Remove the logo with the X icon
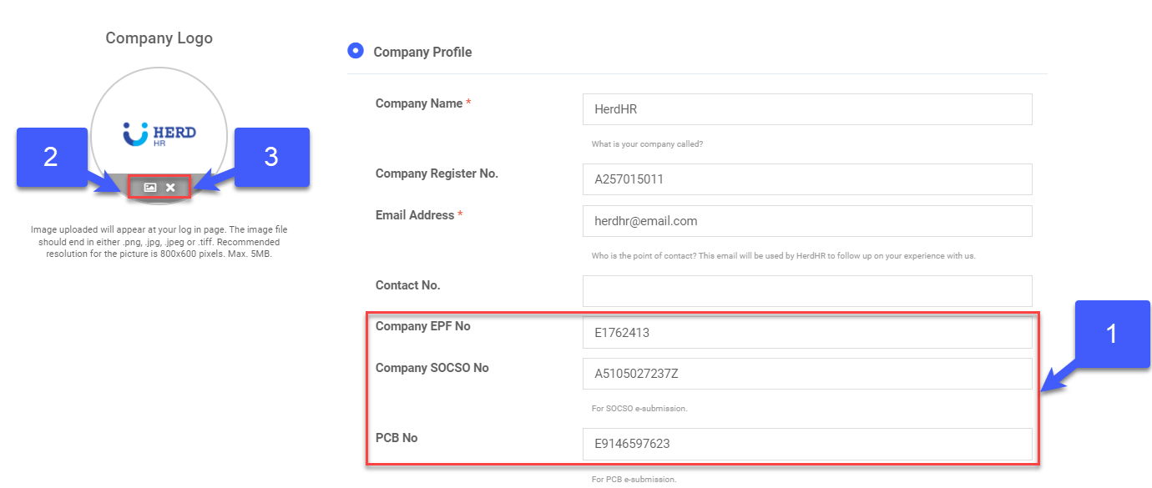This screenshot has height=488, width=1152. [170, 188]
